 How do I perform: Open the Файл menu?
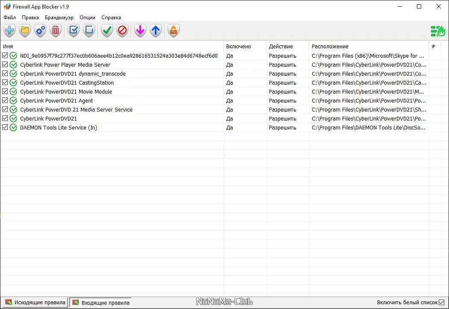(x=9, y=18)
